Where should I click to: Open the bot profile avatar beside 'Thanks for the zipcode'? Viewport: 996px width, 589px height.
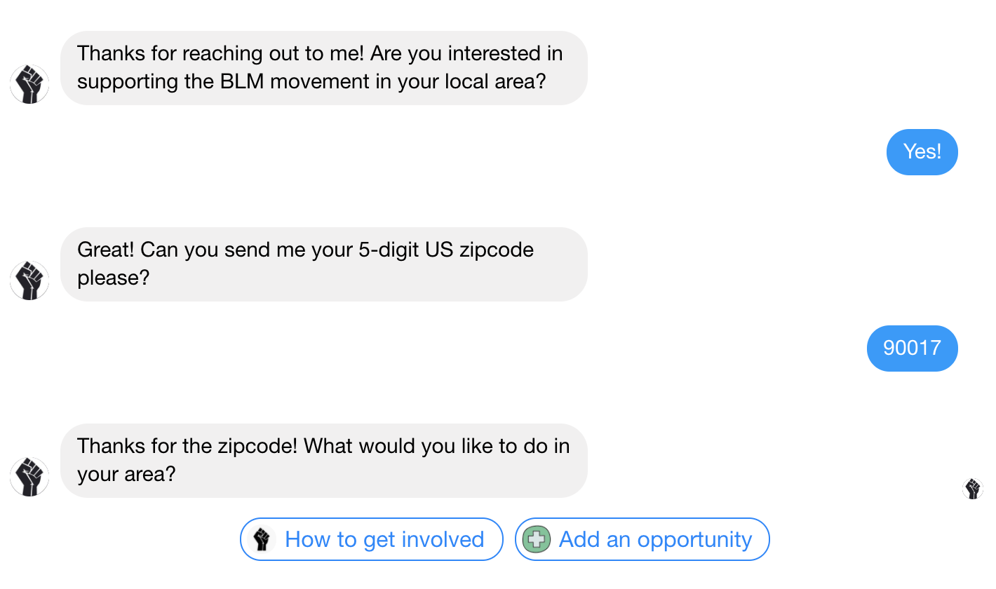pyautogui.click(x=29, y=477)
